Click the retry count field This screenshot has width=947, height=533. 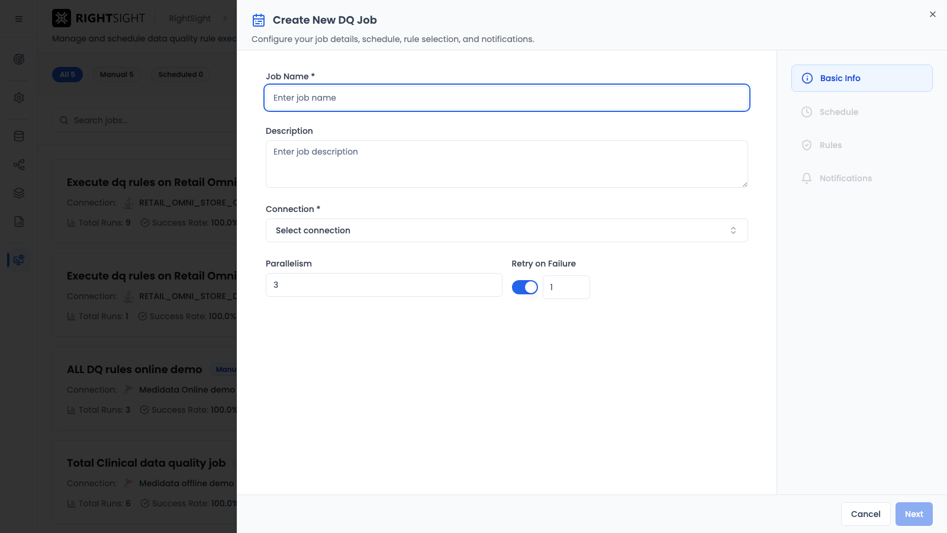click(566, 287)
